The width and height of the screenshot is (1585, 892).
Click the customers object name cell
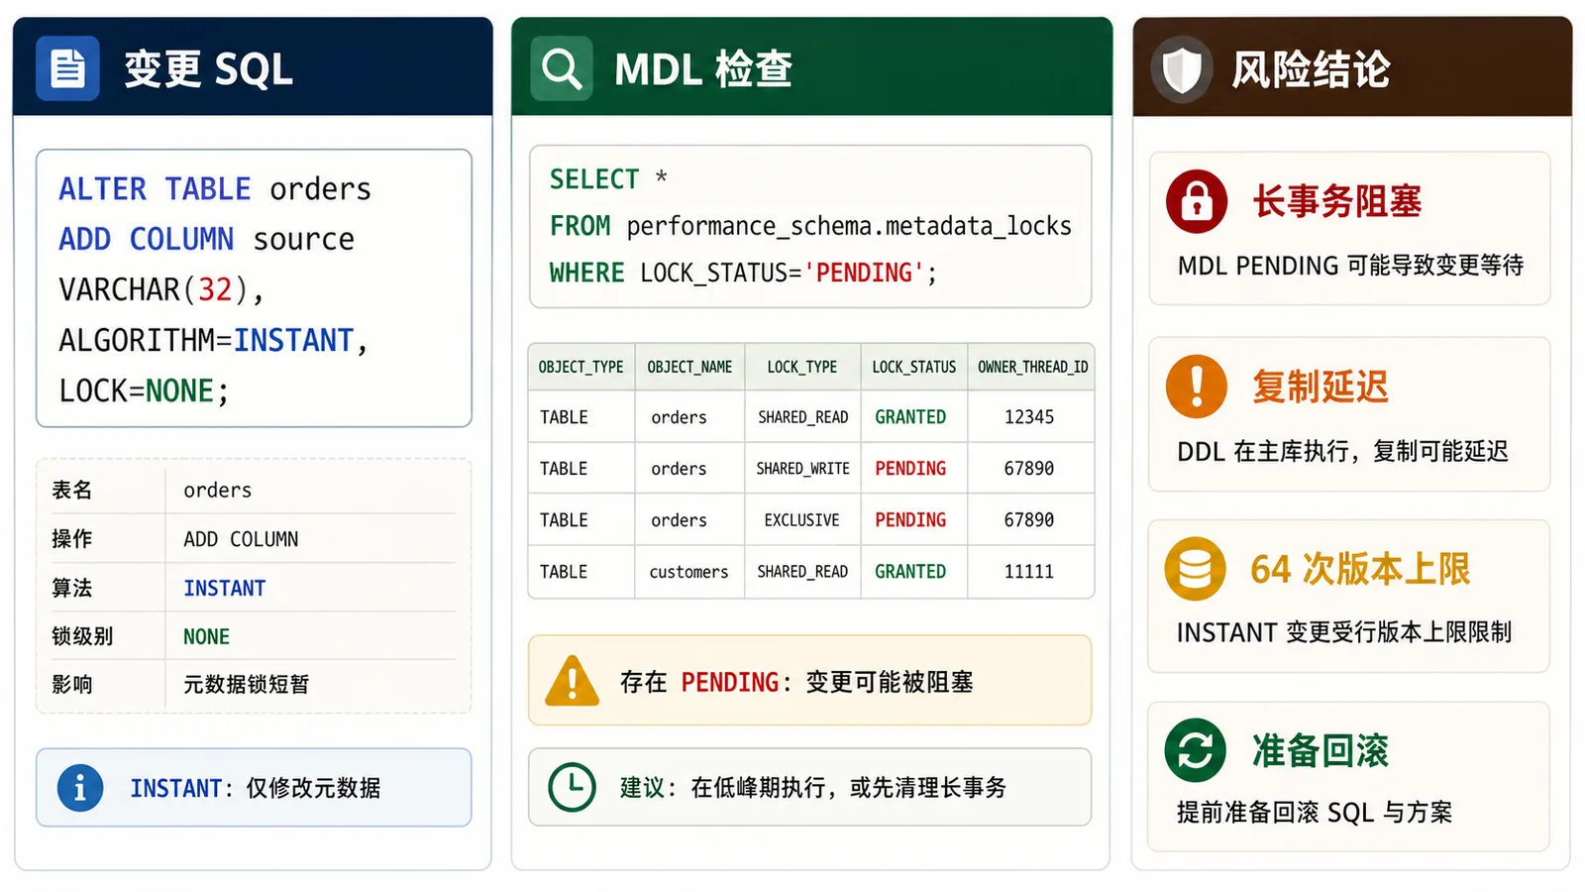pyautogui.click(x=688, y=572)
